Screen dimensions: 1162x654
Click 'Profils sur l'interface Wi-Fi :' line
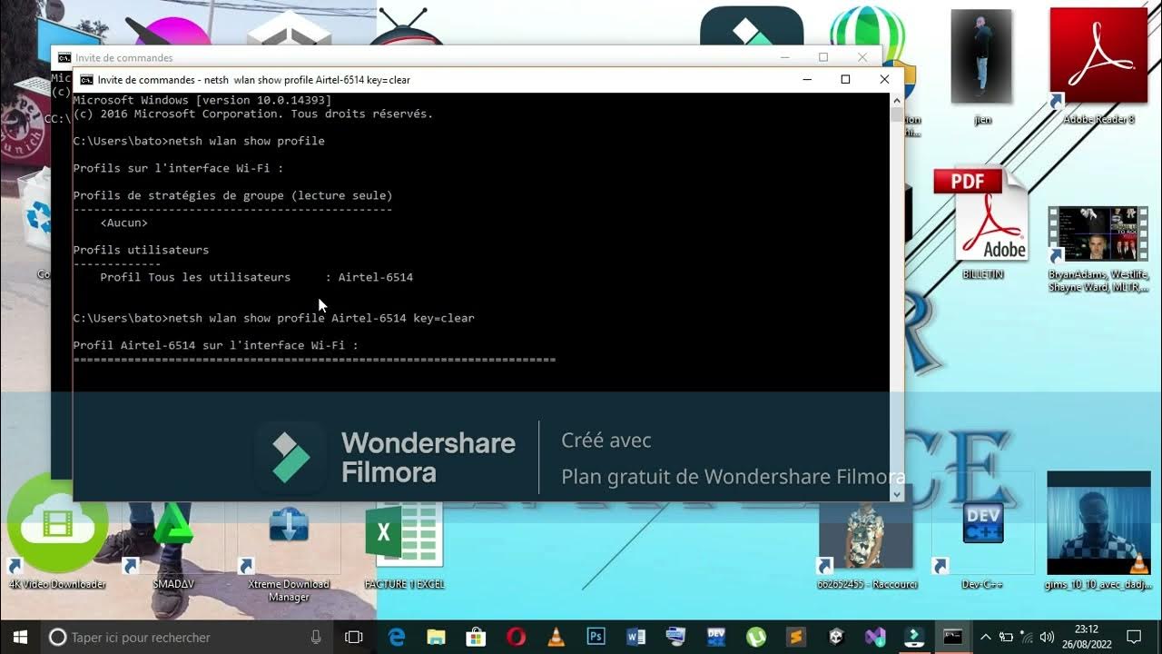coord(178,168)
